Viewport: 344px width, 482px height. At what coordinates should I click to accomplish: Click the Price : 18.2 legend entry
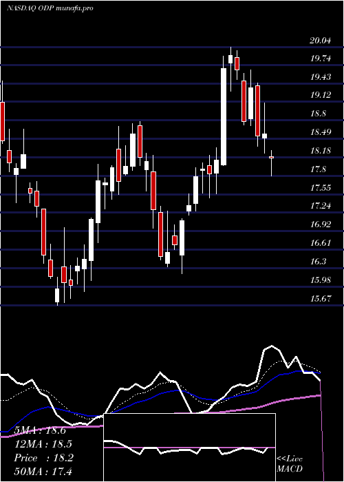(x=43, y=458)
